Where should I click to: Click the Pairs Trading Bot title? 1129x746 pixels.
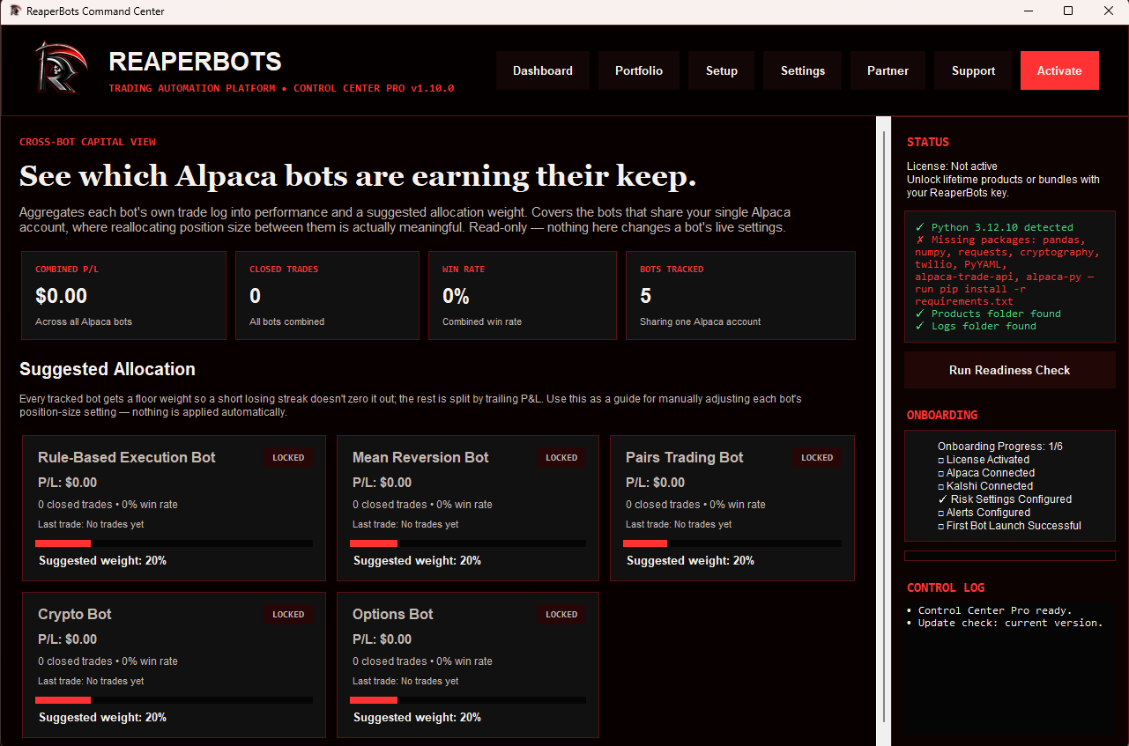(x=685, y=458)
